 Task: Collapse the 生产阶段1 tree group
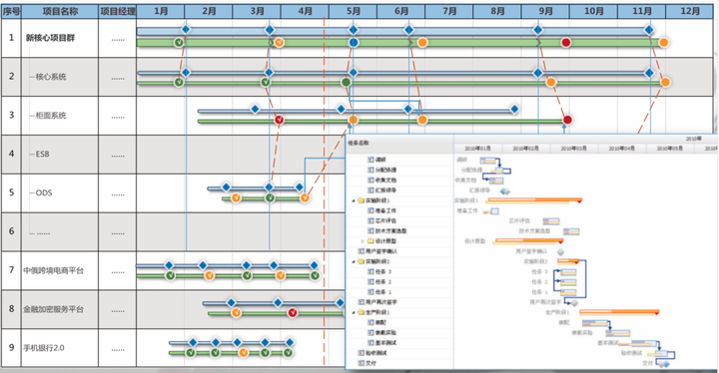(x=354, y=312)
